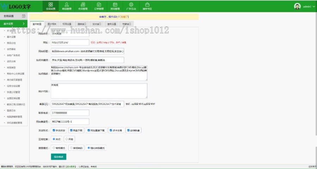Select the 常规模式 search mode radio
The image size is (317, 169).
(x=54, y=148)
